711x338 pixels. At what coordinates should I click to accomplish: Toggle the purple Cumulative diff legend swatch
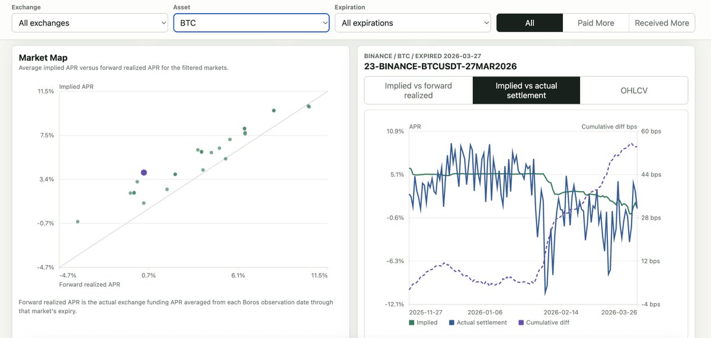tap(521, 323)
